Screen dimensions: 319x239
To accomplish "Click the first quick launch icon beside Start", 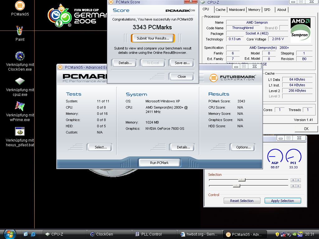I will point(26,234).
